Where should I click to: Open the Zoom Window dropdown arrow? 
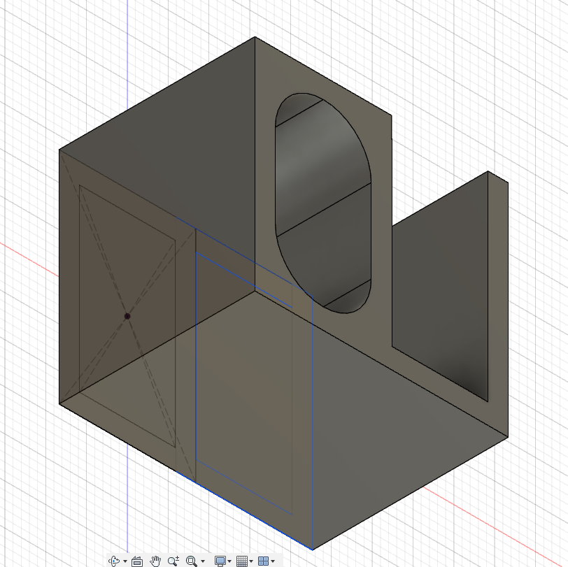(202, 561)
